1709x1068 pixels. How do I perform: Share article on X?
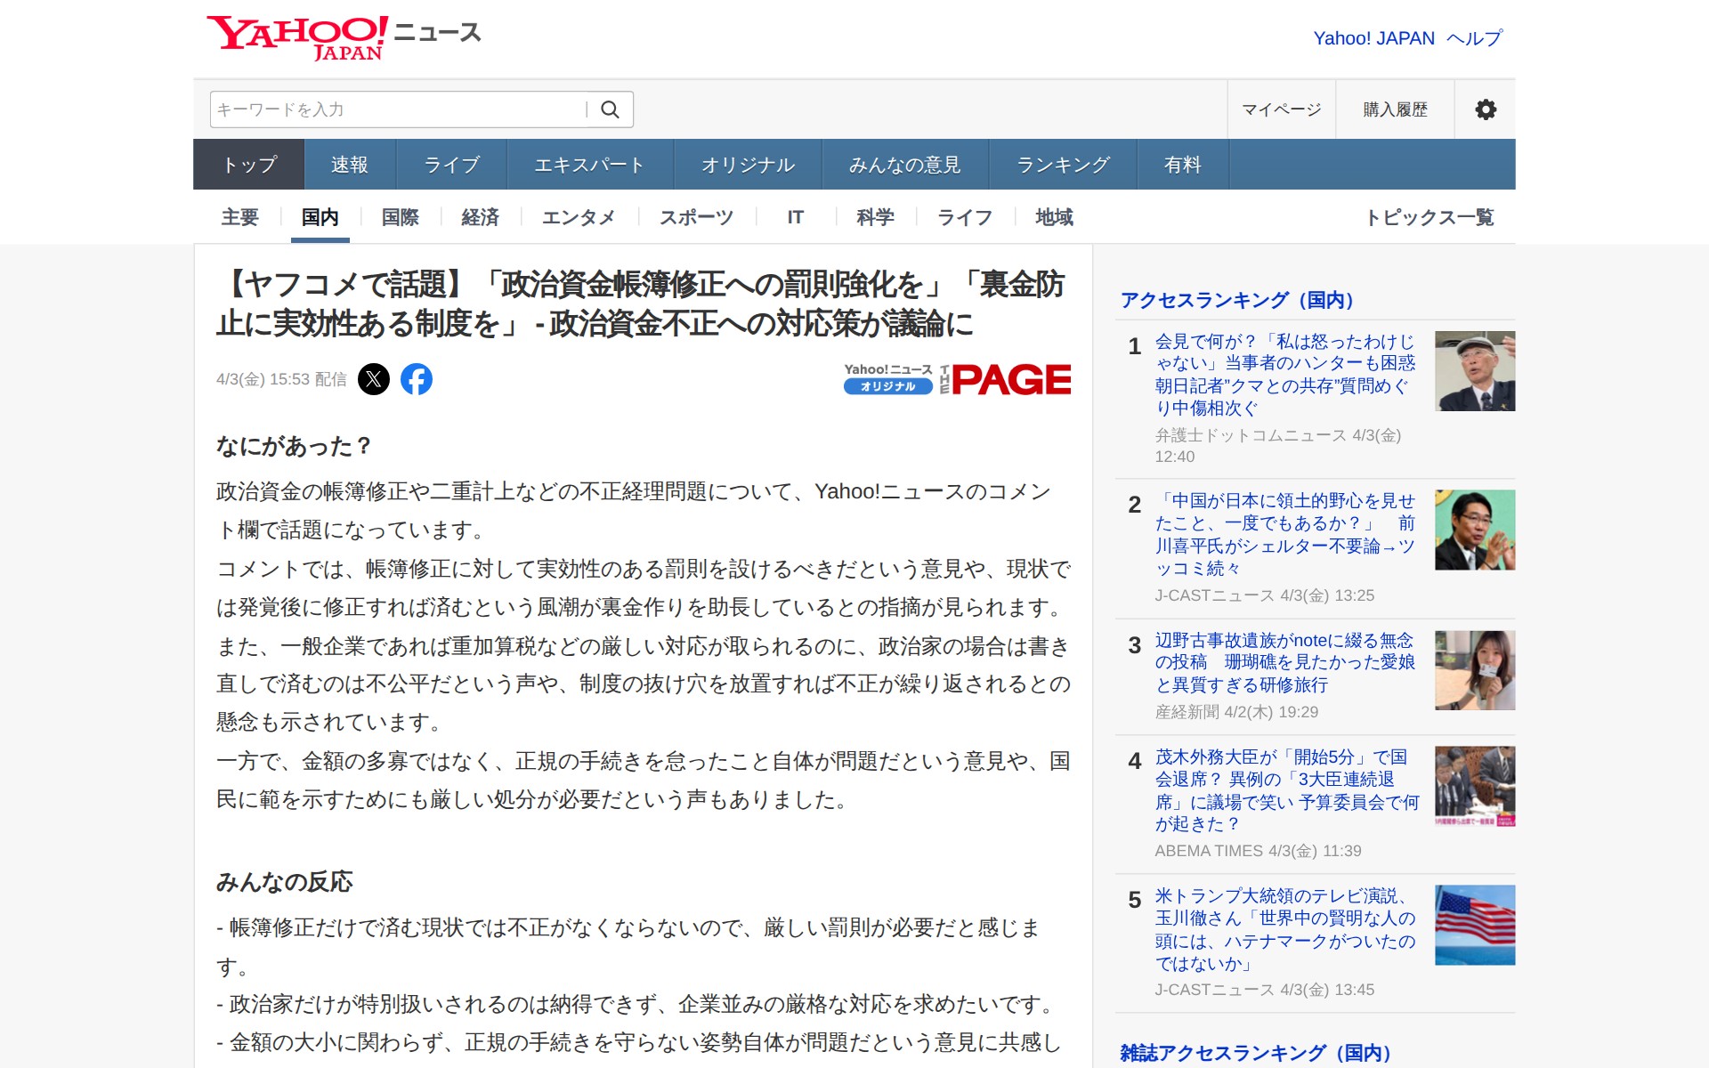point(374,379)
